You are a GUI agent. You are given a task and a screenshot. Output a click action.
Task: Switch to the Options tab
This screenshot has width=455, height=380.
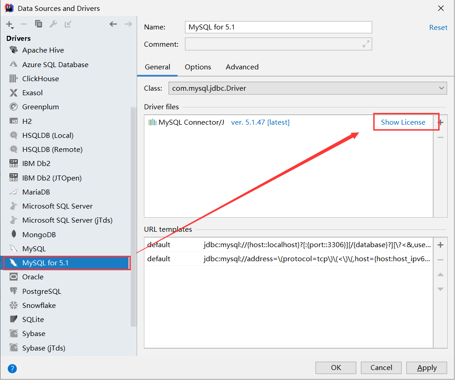[198, 67]
